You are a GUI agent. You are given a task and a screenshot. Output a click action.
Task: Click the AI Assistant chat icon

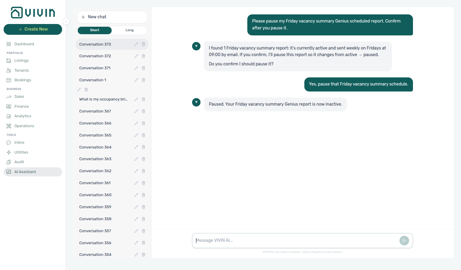click(9, 172)
